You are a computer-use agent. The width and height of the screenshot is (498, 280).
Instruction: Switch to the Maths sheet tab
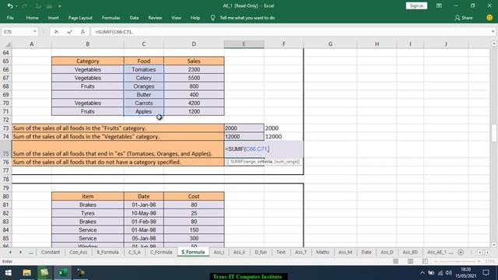coord(323,252)
